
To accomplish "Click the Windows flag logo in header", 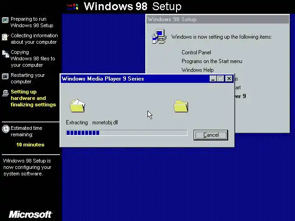I will click(72, 6).
